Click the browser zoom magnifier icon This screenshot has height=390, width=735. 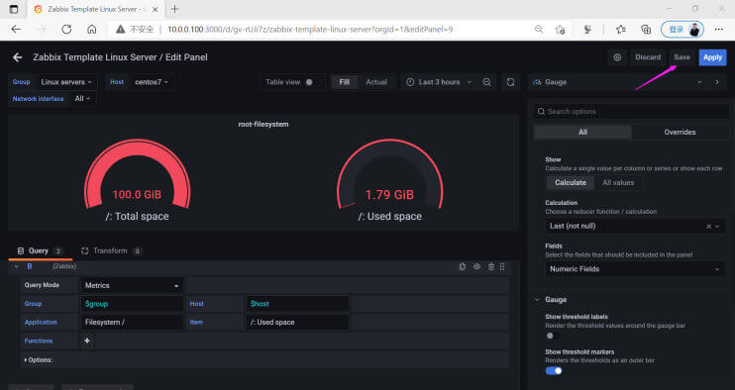point(539,29)
